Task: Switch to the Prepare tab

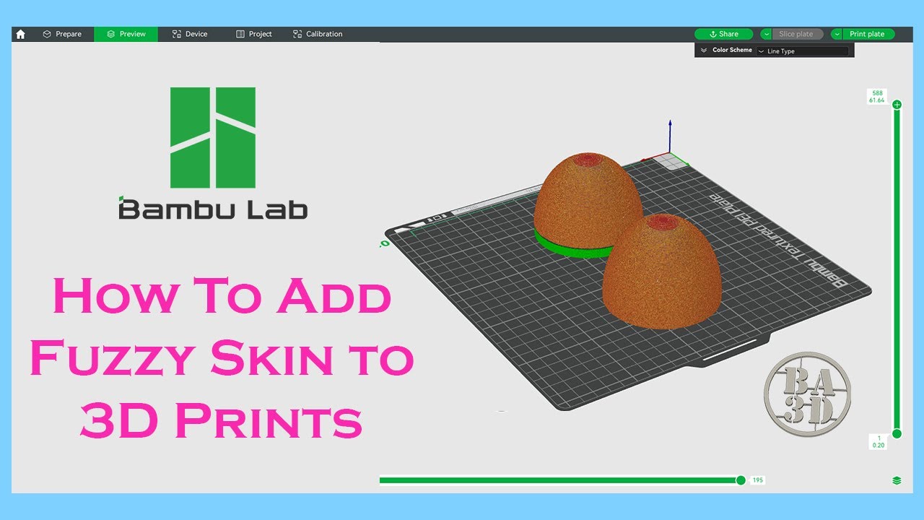Action: [x=62, y=34]
